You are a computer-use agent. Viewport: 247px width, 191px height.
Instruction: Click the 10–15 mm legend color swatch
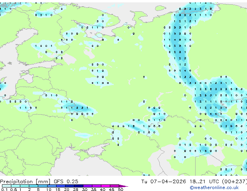point(52,186)
